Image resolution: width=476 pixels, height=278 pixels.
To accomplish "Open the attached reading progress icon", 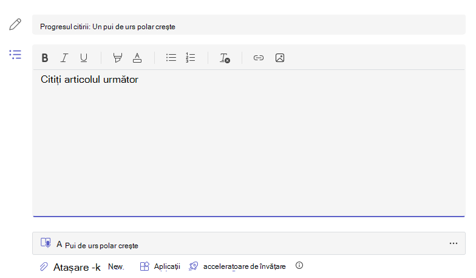I will pos(46,243).
